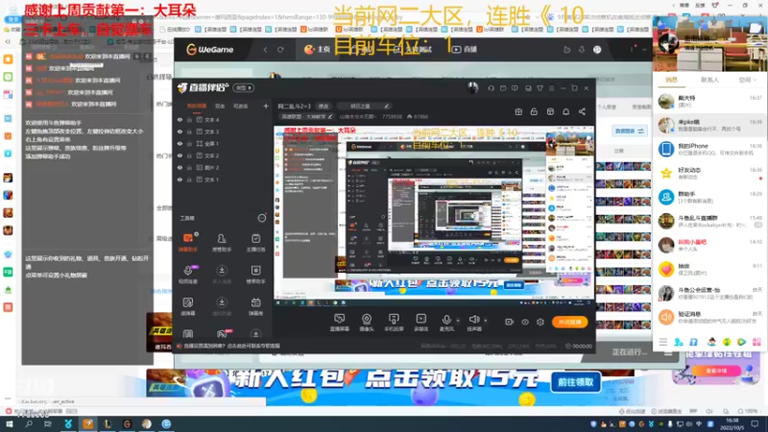Expand speaker options arrow
This screenshot has height=432, width=768.
click(x=486, y=321)
